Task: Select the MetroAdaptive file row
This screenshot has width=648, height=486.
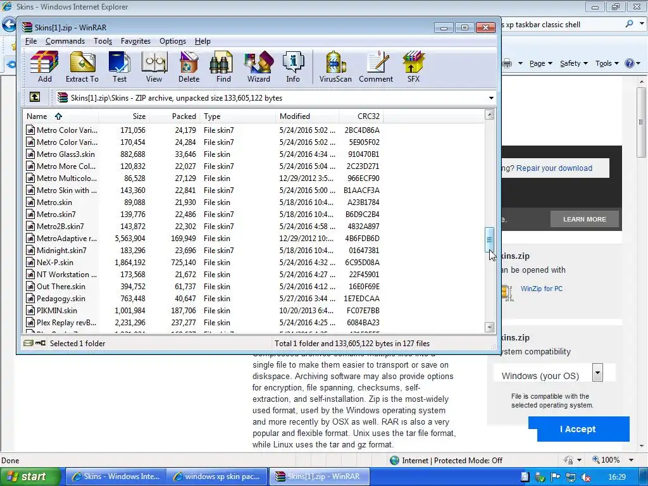Action: [202, 239]
